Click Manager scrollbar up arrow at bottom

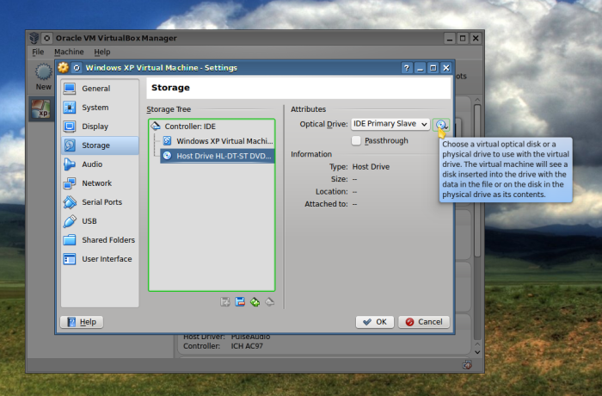(x=477, y=343)
